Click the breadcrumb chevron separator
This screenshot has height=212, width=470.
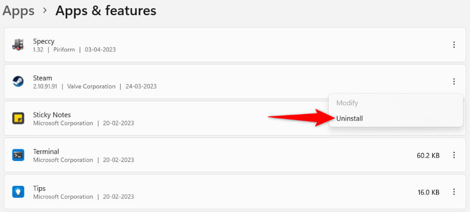(x=45, y=11)
